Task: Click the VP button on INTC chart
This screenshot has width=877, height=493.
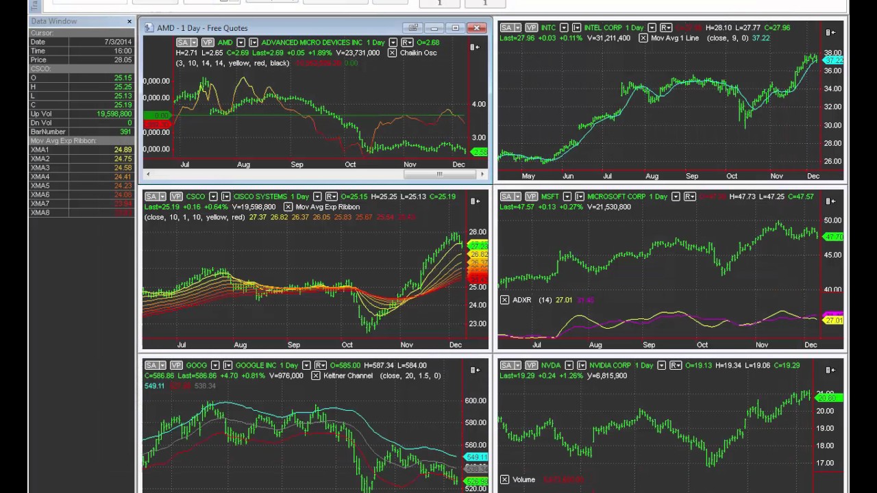Action: click(x=530, y=28)
